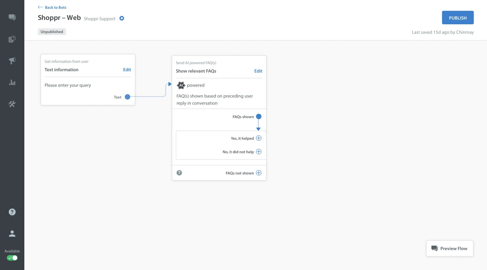Click the Unpublished status badge
This screenshot has height=270, width=487.
click(52, 32)
